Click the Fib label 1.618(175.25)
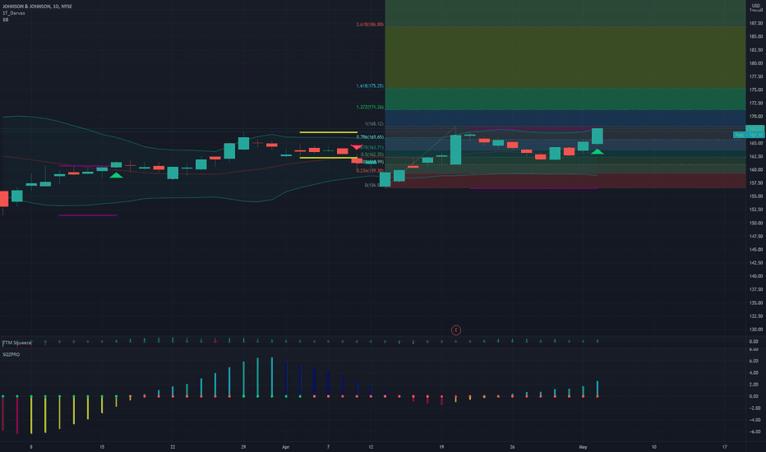This screenshot has width=766, height=452. click(x=370, y=86)
